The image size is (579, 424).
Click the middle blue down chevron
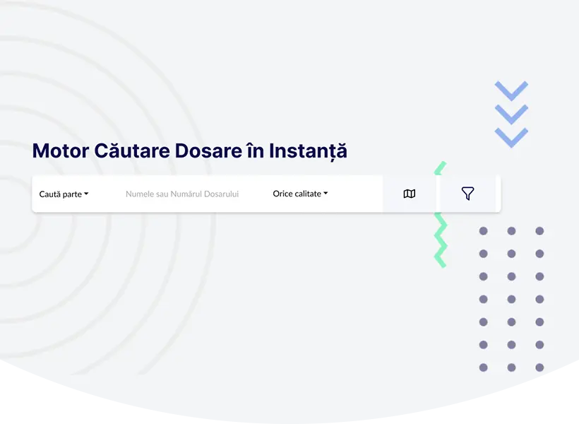point(511,114)
